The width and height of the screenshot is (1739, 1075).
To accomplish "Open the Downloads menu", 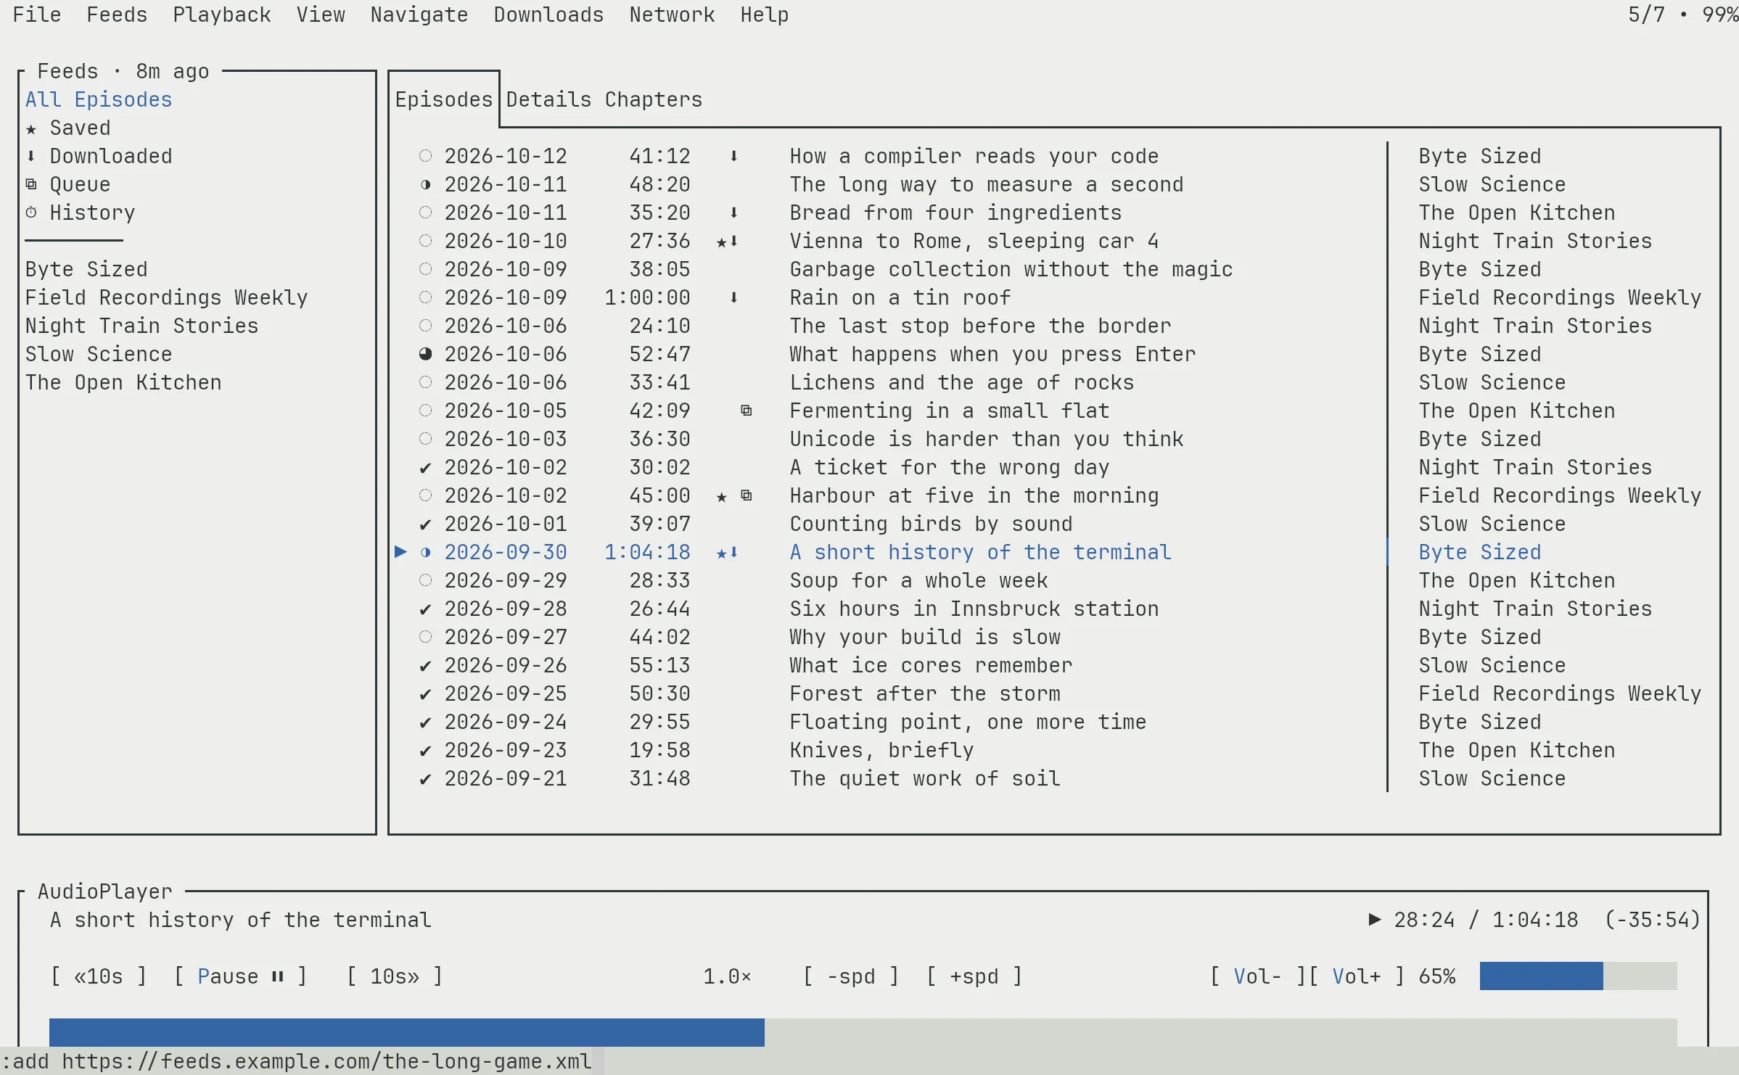I will (548, 15).
